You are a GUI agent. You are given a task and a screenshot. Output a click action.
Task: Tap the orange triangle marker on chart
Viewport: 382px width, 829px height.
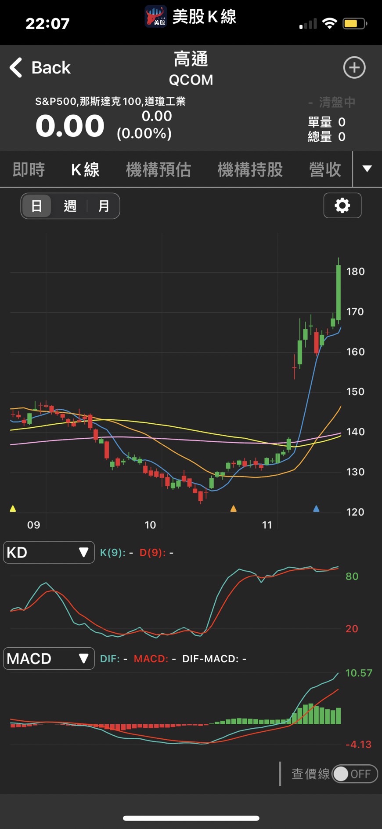tap(234, 509)
